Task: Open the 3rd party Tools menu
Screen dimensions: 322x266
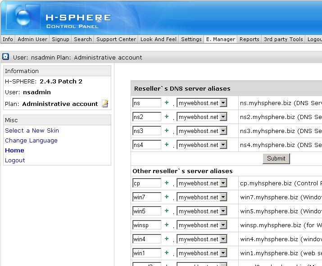Action: click(x=283, y=39)
